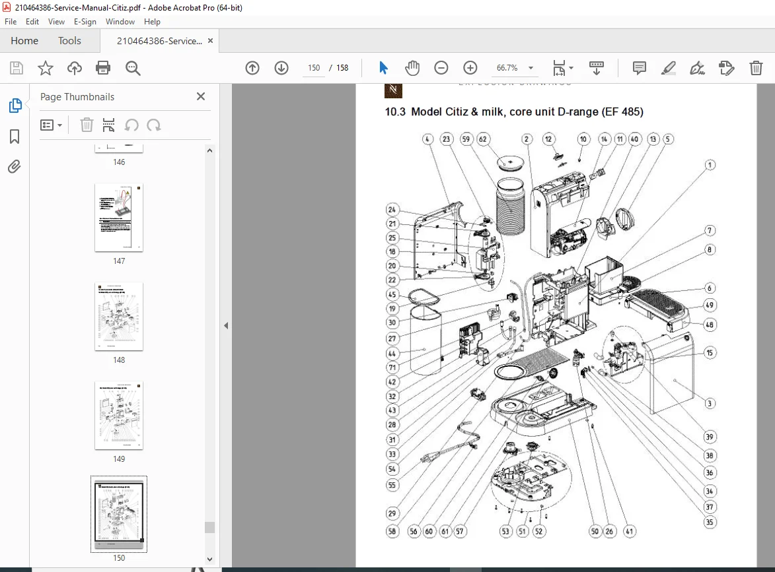Click the thumbnails scrollbar down arrow
775x572 pixels.
click(209, 559)
